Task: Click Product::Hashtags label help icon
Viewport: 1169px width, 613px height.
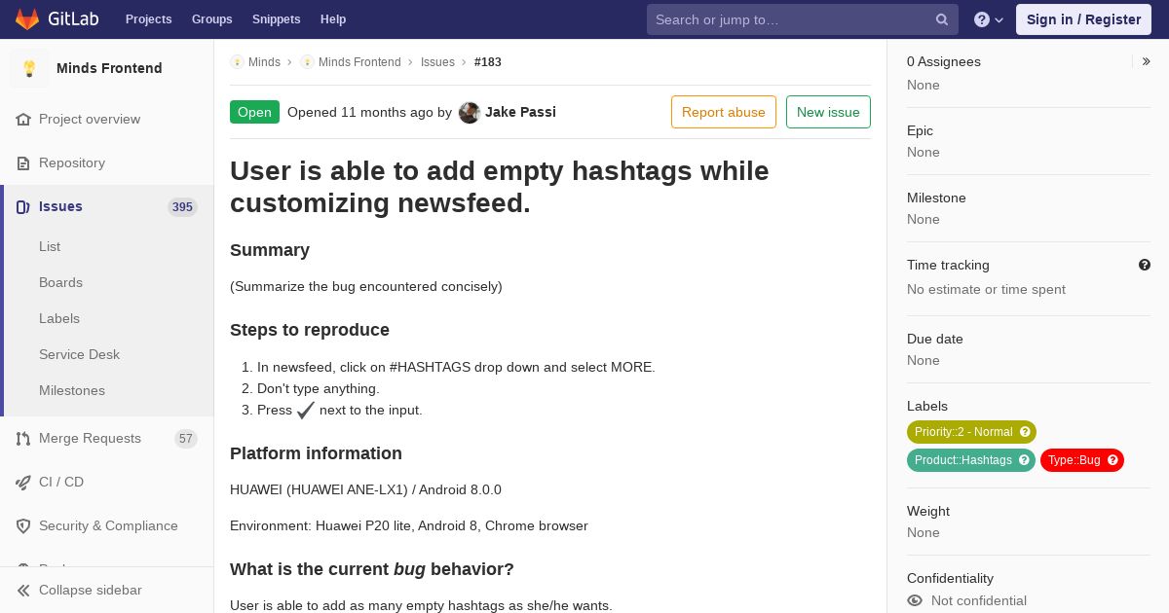Action: tap(1024, 460)
